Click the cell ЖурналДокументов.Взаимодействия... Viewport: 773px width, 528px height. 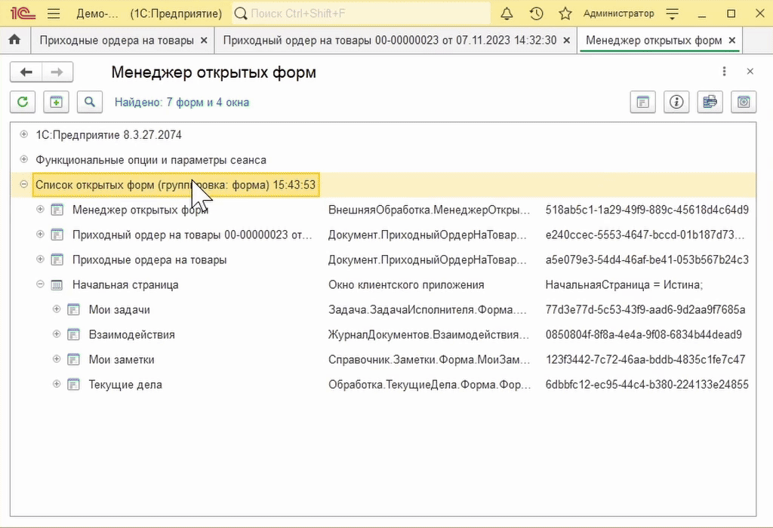[429, 335]
